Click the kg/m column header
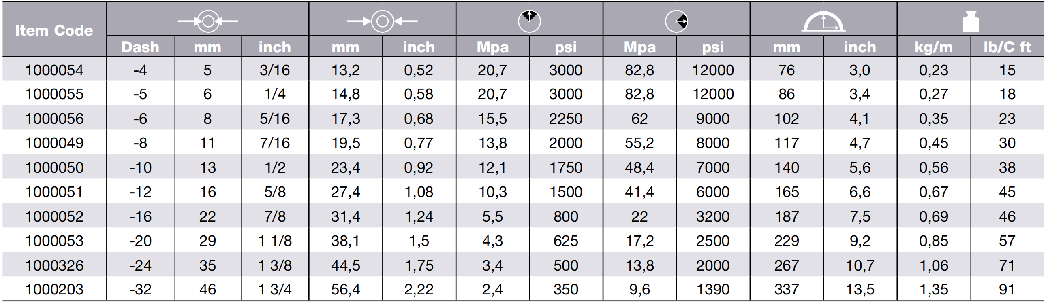This screenshot has height=305, width=1048. click(x=934, y=47)
